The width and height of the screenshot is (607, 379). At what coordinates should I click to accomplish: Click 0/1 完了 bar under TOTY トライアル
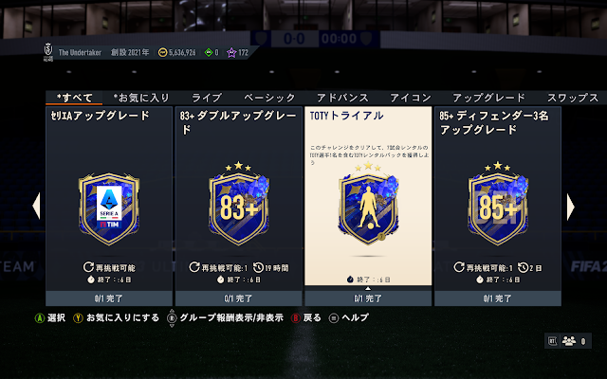click(x=368, y=298)
